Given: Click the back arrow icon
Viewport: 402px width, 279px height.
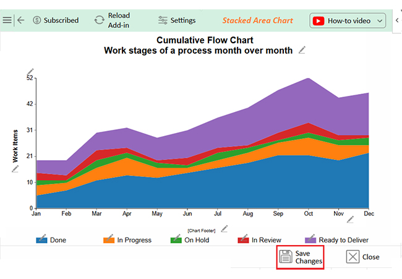Looking at the screenshot, I should 21,20.
